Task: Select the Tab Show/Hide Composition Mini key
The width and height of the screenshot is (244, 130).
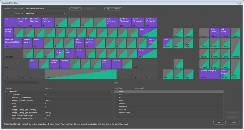Action: [x=13, y=43]
